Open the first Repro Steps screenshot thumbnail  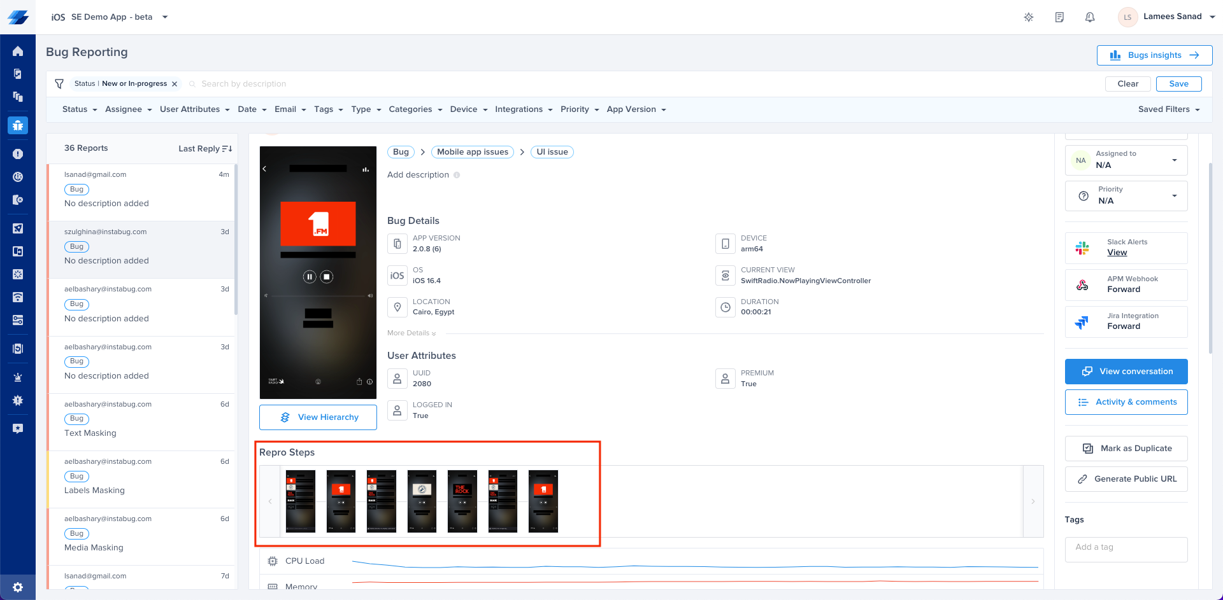300,501
